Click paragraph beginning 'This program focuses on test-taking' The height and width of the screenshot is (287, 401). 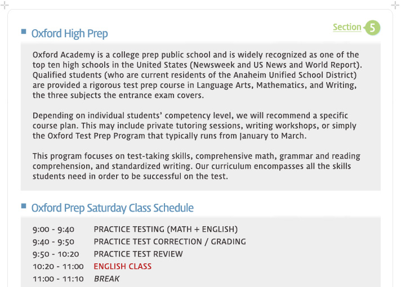point(197,166)
